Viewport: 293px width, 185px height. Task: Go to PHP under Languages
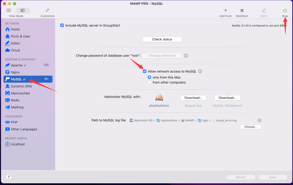14,122
